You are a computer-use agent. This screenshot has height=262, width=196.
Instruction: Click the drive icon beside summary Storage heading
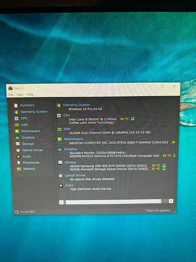pos(60,162)
